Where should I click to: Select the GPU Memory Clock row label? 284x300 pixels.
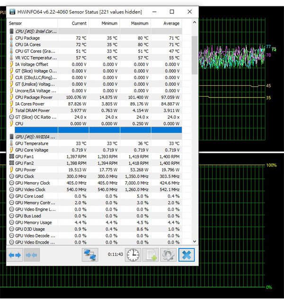click(x=33, y=183)
